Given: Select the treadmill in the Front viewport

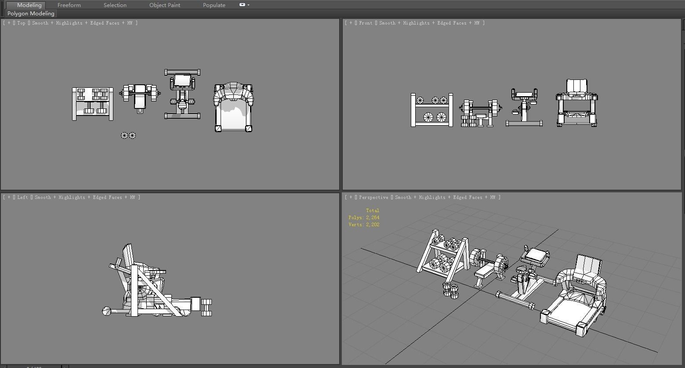Looking at the screenshot, I should [x=577, y=104].
